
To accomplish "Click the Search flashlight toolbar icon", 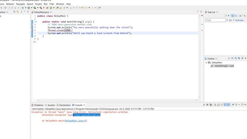I will click(x=64, y=8).
